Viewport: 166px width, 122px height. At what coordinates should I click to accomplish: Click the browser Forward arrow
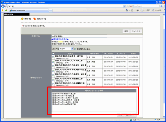7,6
